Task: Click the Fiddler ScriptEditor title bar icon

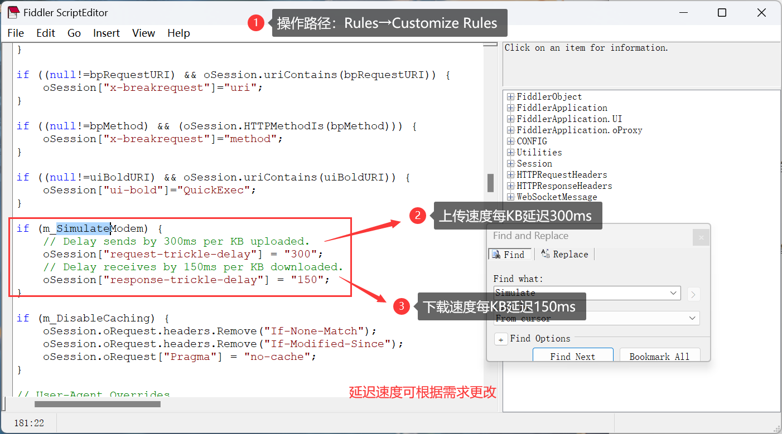Action: click(x=13, y=12)
